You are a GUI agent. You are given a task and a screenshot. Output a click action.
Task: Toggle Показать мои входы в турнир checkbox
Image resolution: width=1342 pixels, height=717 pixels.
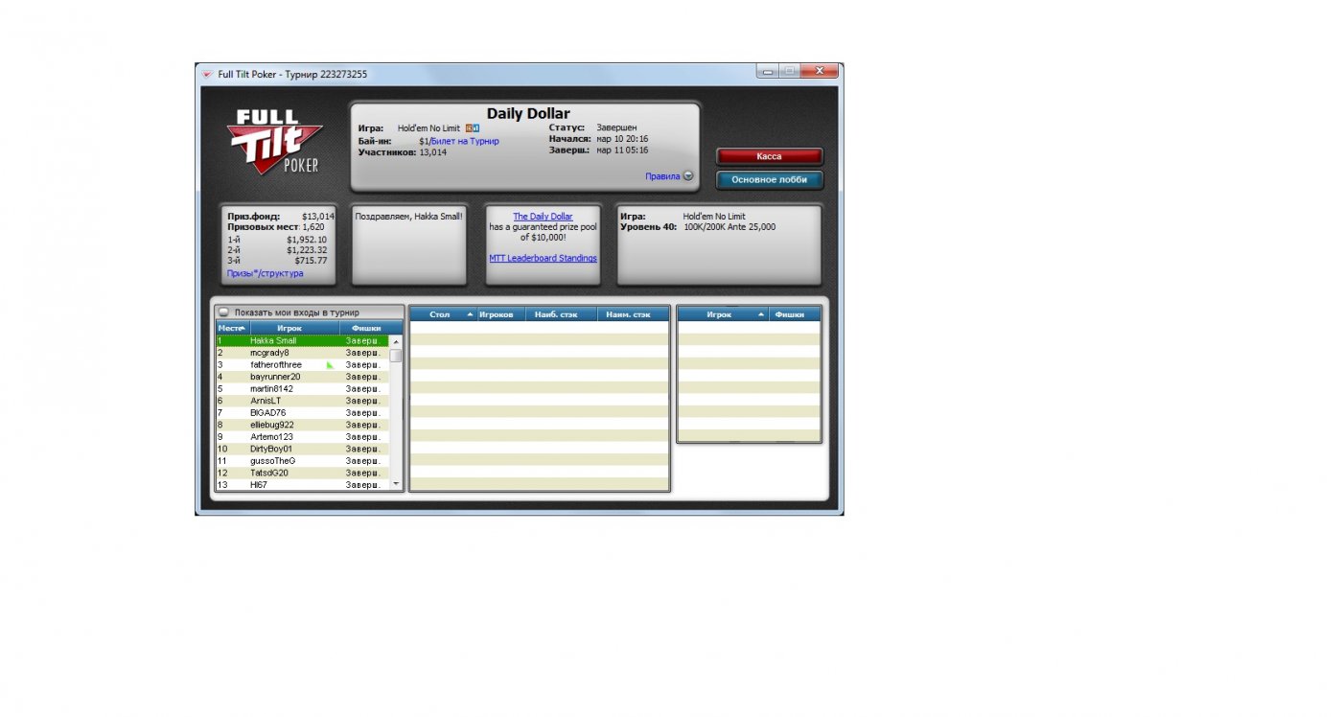[x=223, y=312]
